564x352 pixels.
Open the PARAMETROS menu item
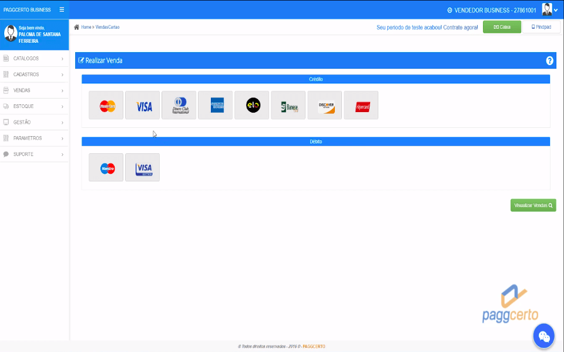(34, 138)
